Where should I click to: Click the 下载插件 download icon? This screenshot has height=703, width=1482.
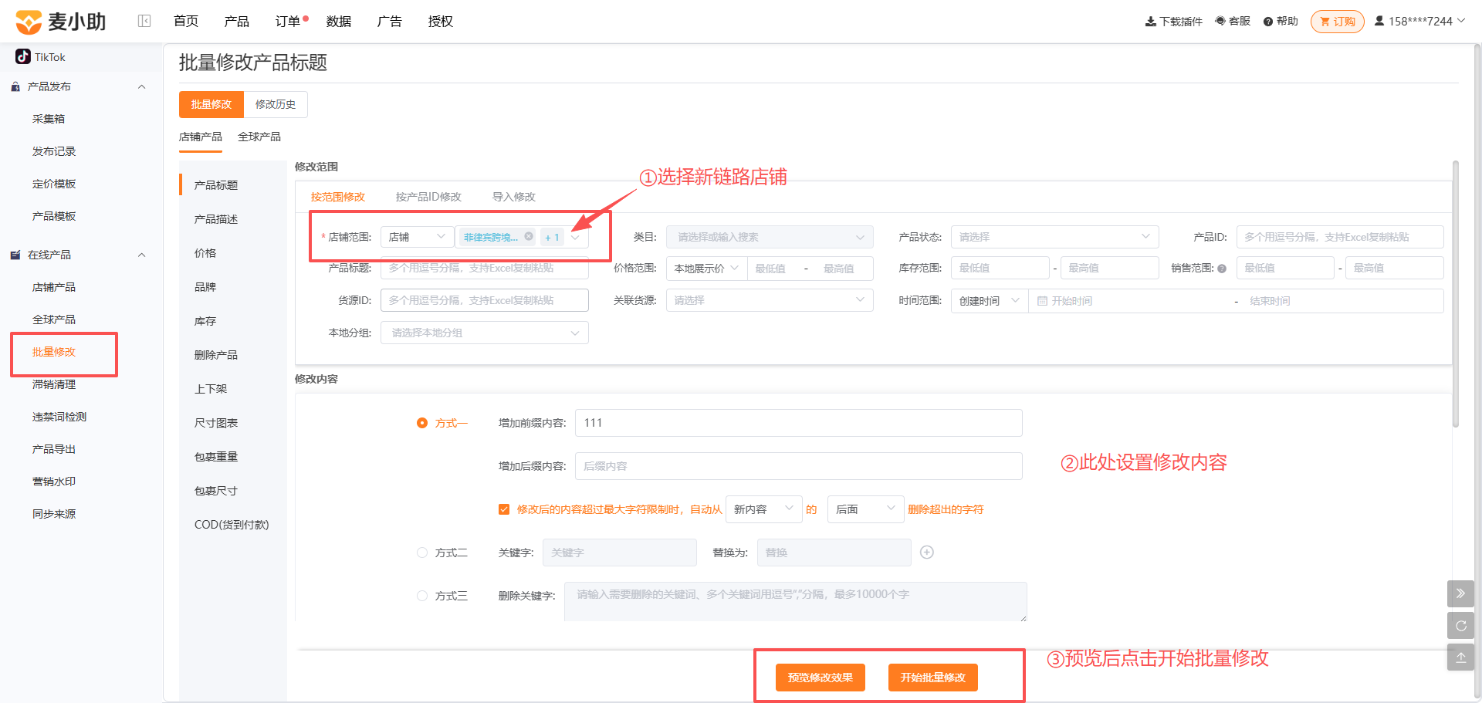pyautogui.click(x=1150, y=22)
